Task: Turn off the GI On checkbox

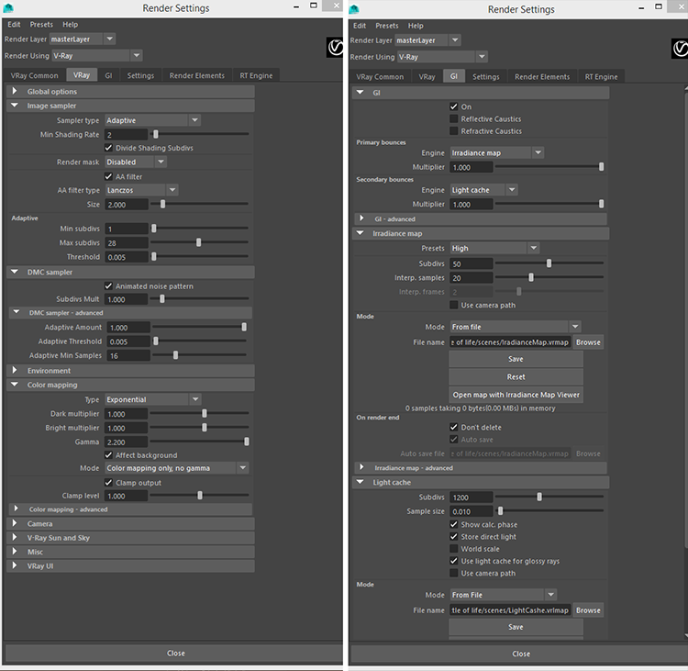Action: tap(454, 106)
